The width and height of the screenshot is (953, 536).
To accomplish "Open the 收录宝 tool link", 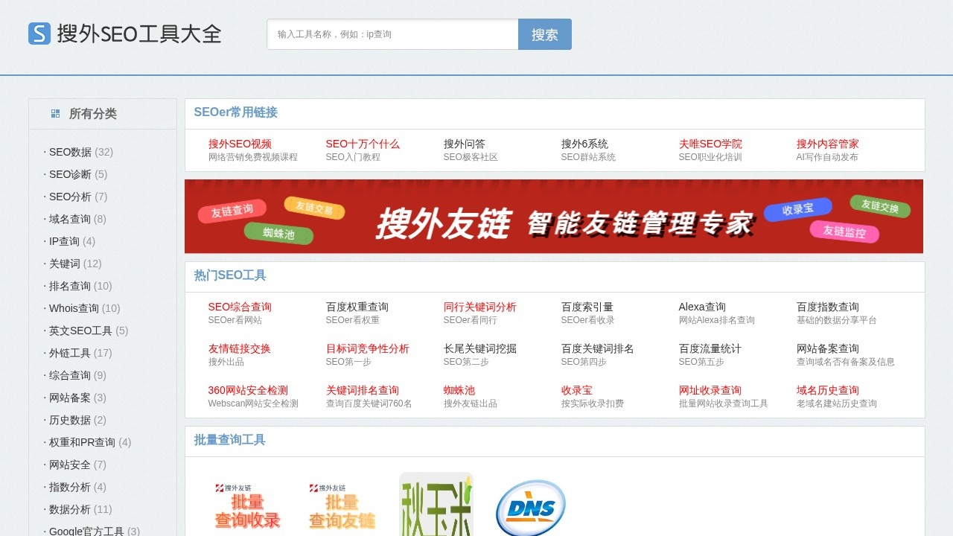I will pos(577,390).
